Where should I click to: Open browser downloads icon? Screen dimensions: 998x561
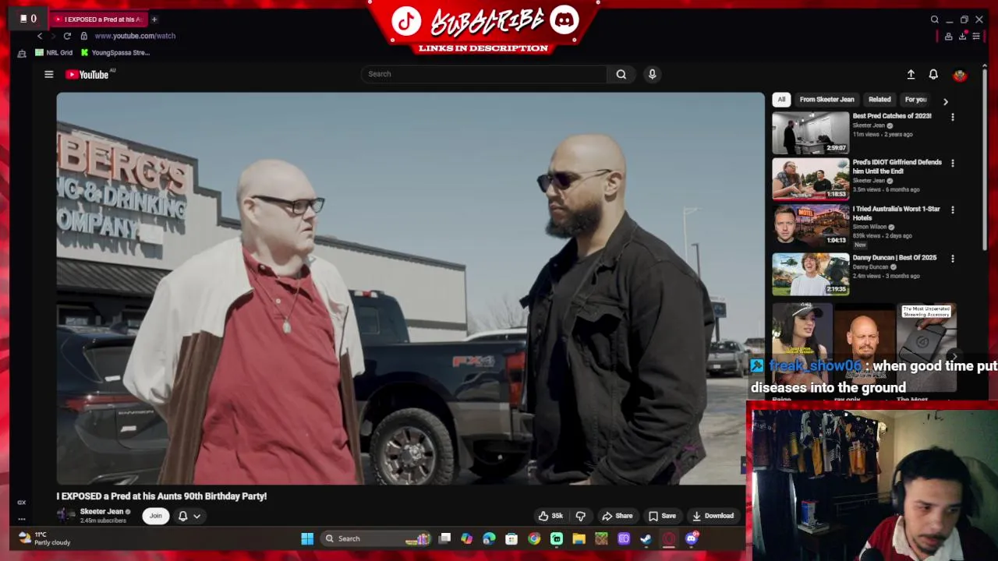[x=963, y=36]
